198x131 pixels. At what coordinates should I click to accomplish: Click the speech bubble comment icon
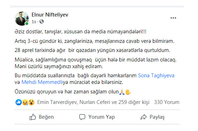click(82, 117)
